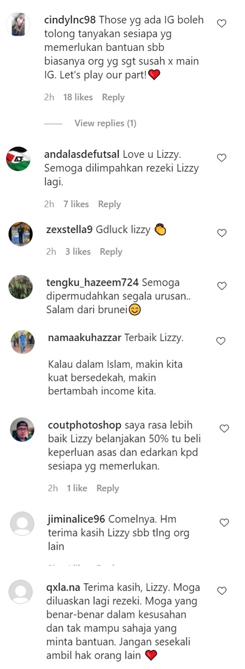Screen dimensions: 245x669
Task: Reply to coutphotoshop's comment
Action: click(x=108, y=488)
